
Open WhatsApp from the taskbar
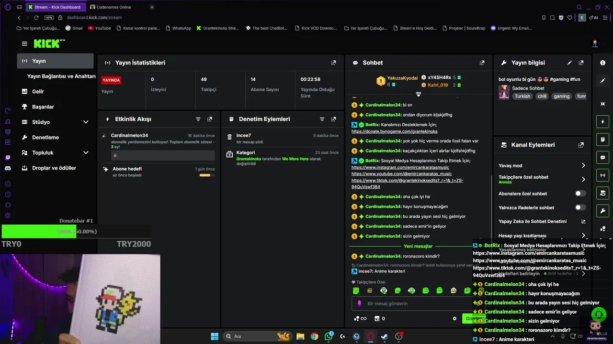pos(329,336)
